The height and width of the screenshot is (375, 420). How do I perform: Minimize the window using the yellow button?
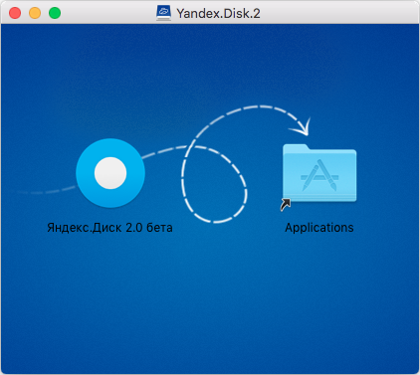click(35, 13)
